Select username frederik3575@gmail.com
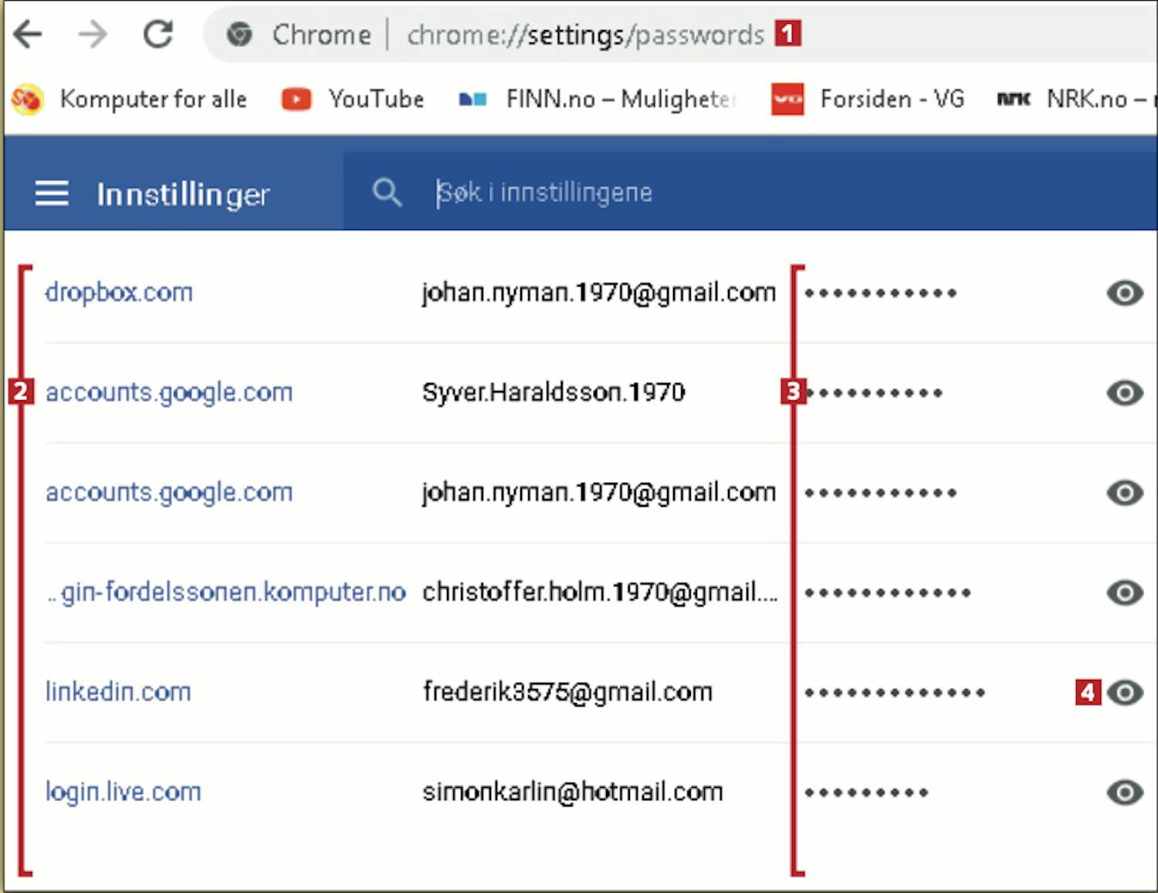The height and width of the screenshot is (893, 1158). [x=567, y=692]
